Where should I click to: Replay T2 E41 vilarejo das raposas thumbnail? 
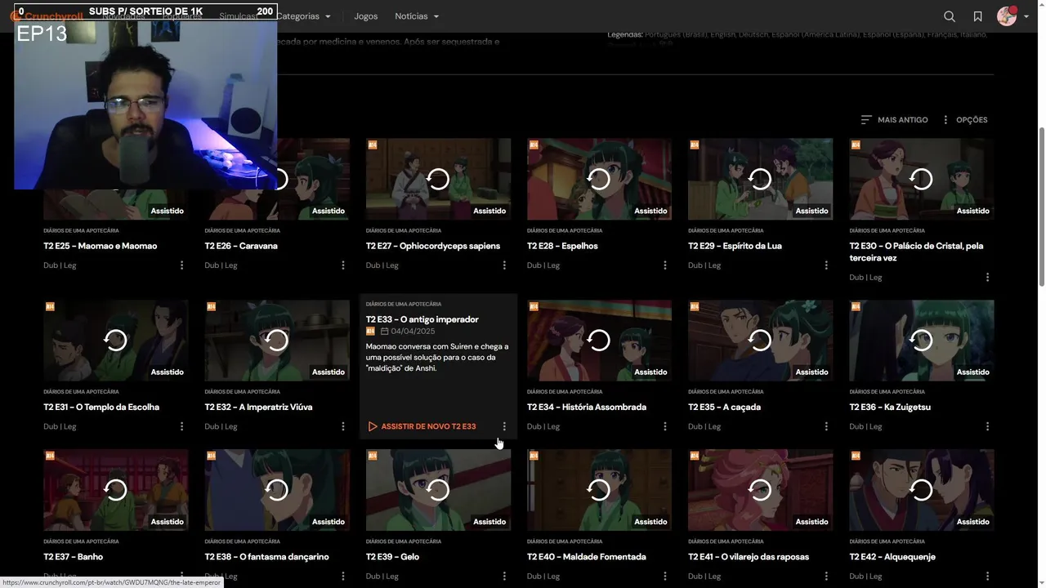coord(760,489)
